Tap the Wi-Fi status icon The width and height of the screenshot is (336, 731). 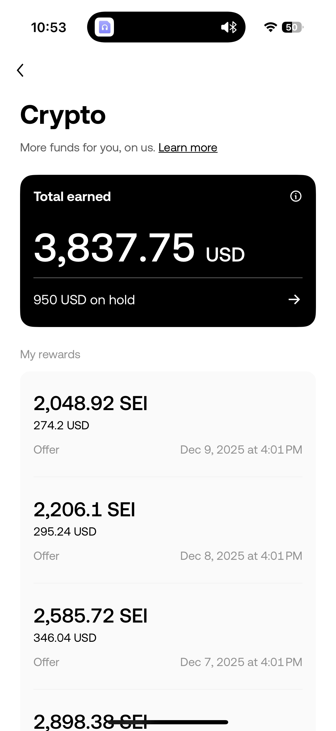point(271,27)
